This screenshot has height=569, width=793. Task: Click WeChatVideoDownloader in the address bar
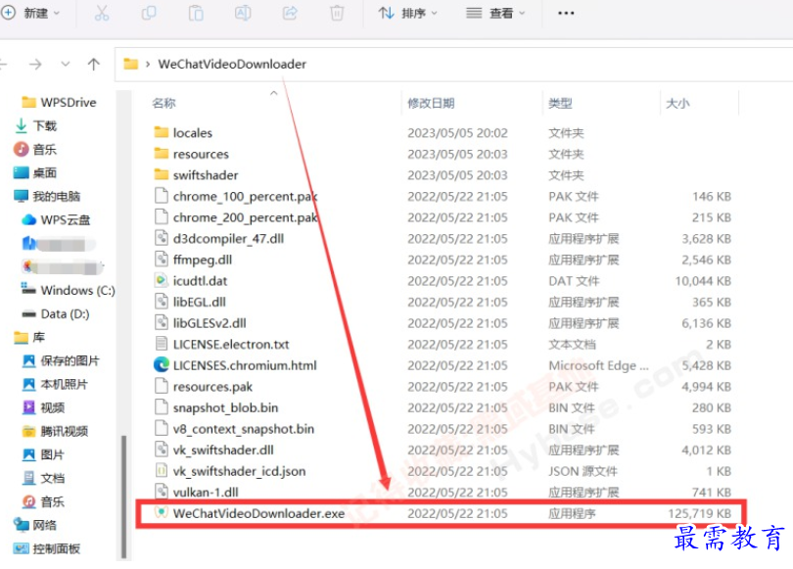[232, 65]
